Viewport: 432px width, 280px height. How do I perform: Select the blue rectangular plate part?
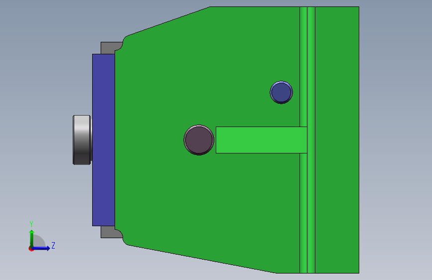pyautogui.click(x=104, y=140)
